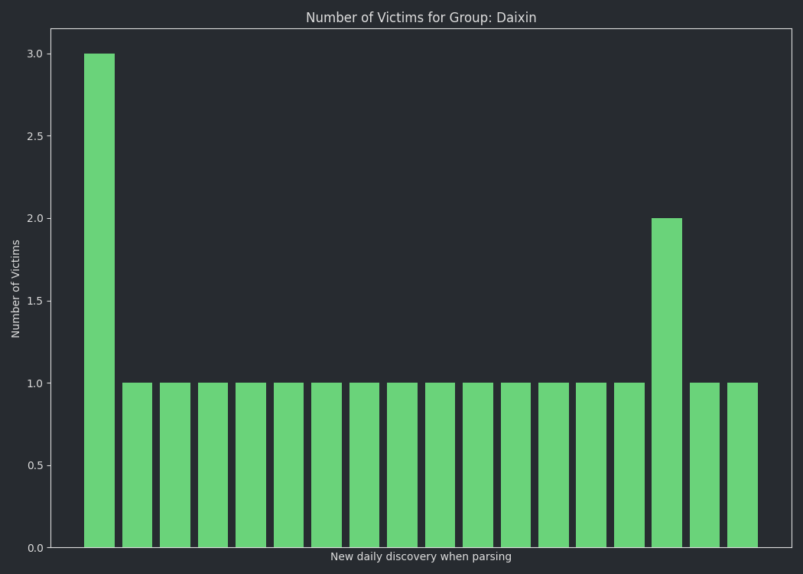Click the chart title "Number of Victims for Group: Daixin"
803x574 pixels.
click(421, 18)
